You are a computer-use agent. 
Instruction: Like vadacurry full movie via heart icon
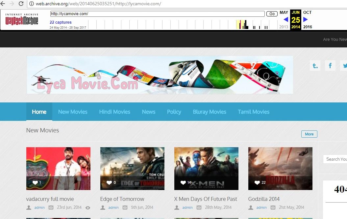tap(35, 183)
